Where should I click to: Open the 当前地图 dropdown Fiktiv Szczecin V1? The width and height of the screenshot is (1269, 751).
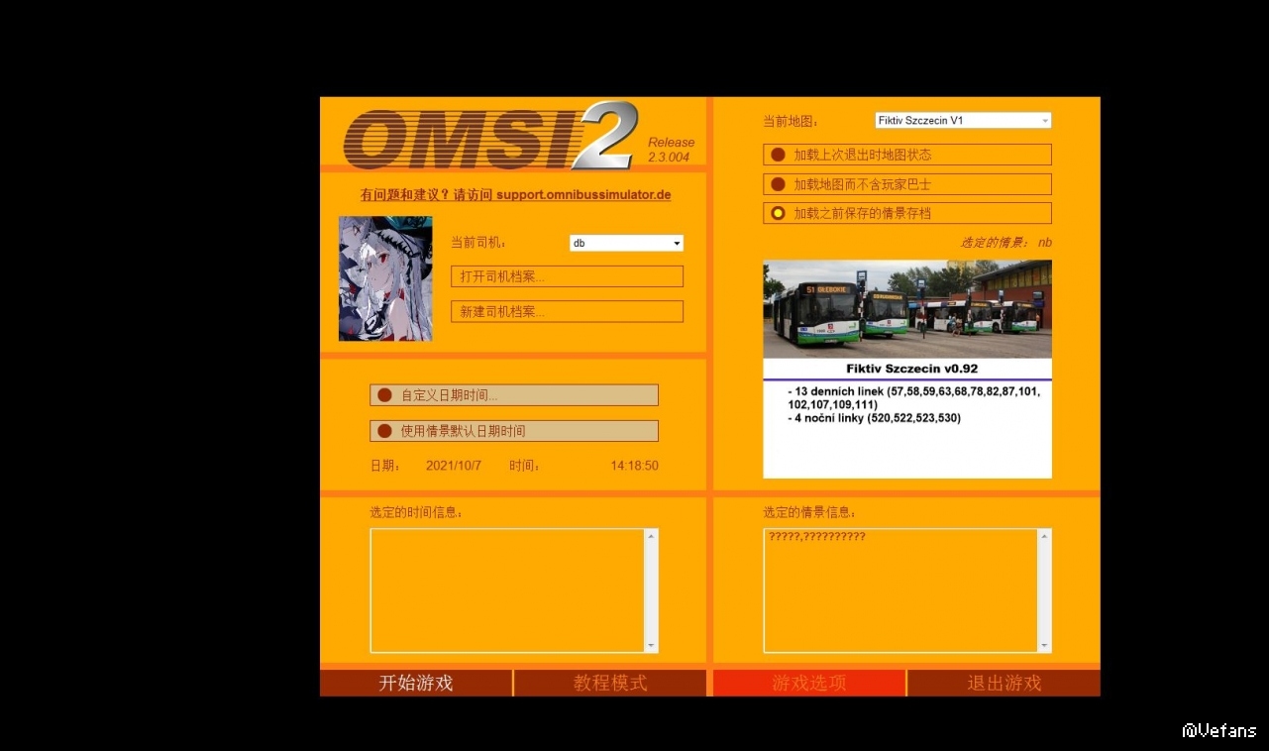point(963,120)
